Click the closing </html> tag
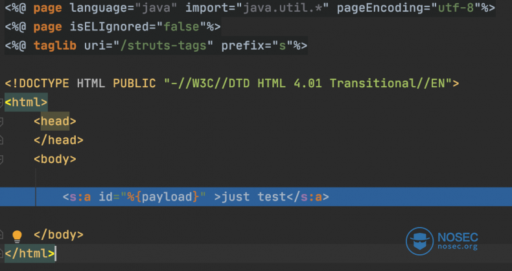The height and width of the screenshot is (271, 512). 30,254
